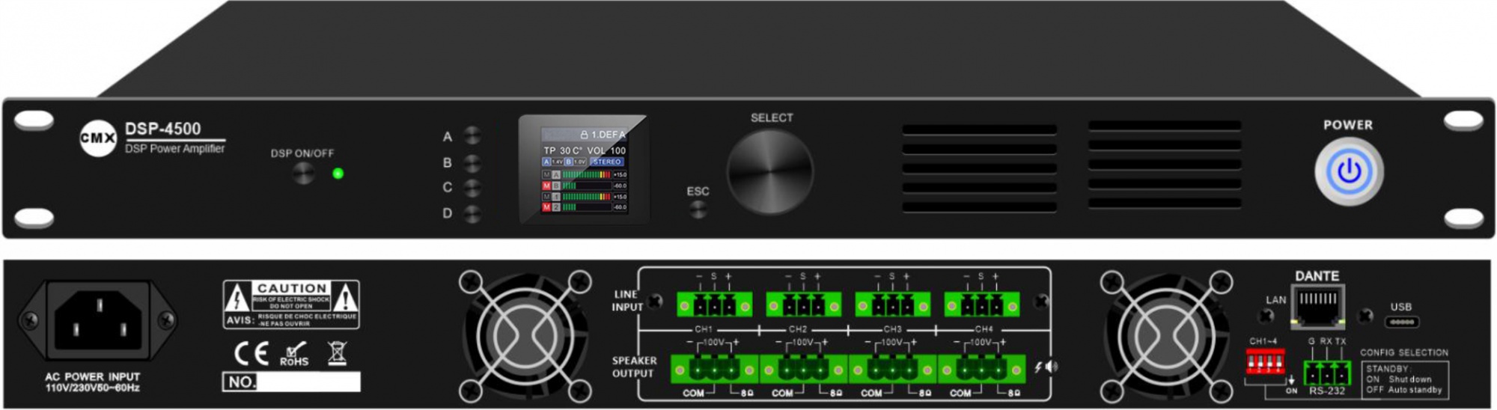Click the AC POWER INPUT label
The height and width of the screenshot is (410, 1497).
point(93,377)
